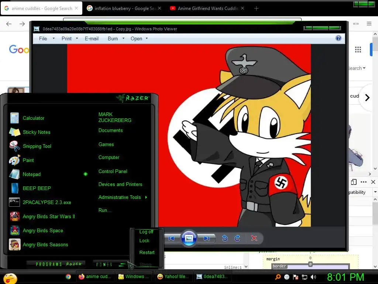Rotate image clockwise in Photo Viewer
The image size is (378, 284).
(237, 239)
